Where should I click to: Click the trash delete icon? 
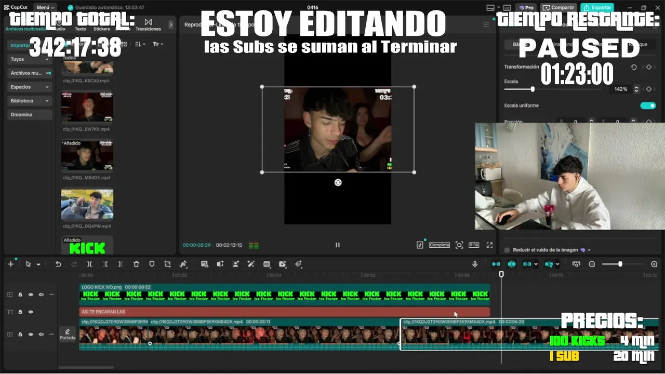[x=136, y=264]
